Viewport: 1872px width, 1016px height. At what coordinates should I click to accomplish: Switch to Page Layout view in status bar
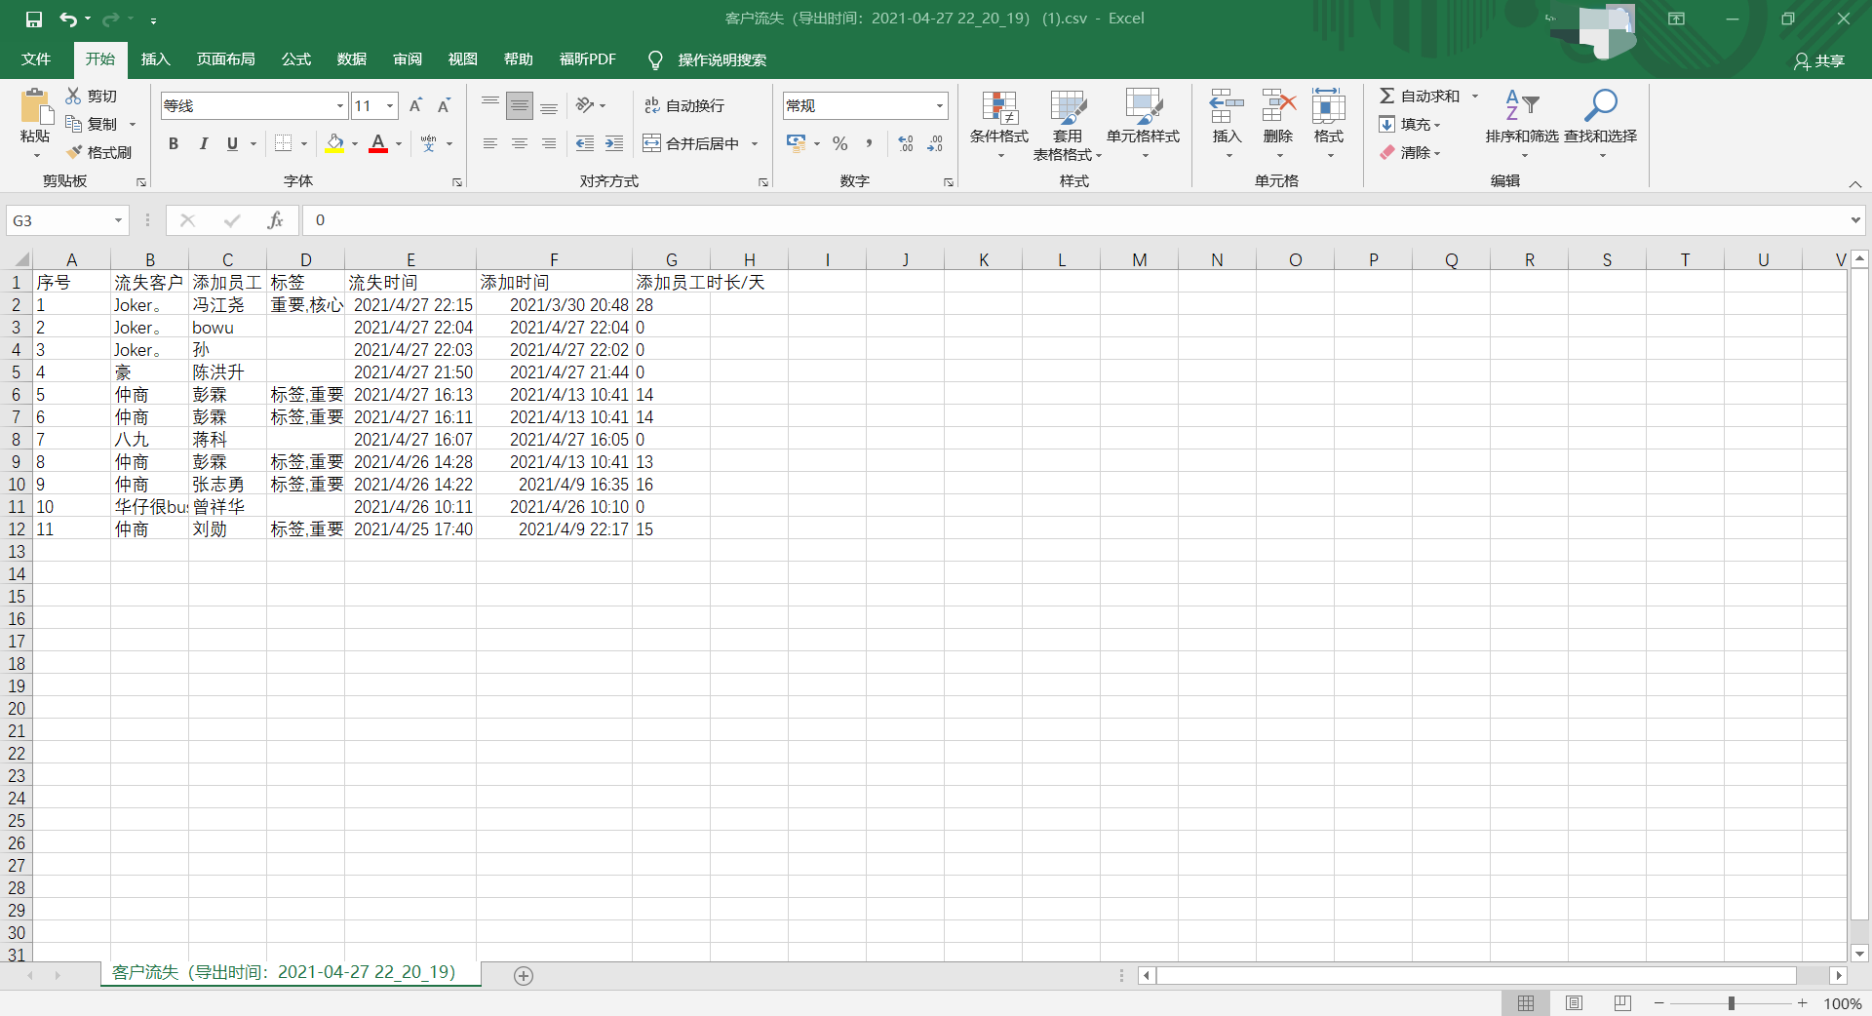click(1574, 1003)
